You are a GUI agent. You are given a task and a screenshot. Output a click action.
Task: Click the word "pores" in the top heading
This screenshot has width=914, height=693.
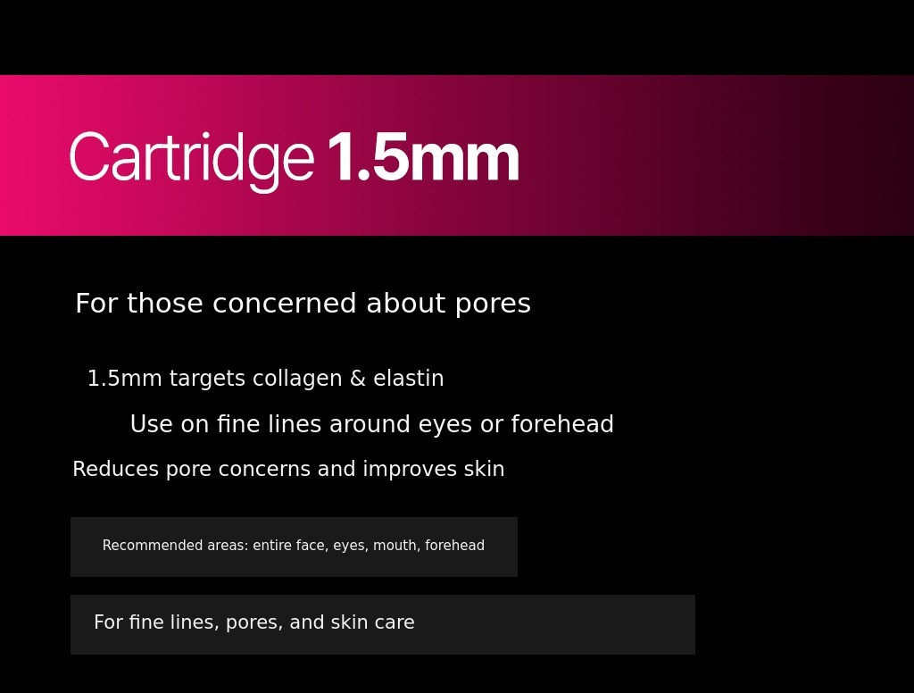coord(493,305)
